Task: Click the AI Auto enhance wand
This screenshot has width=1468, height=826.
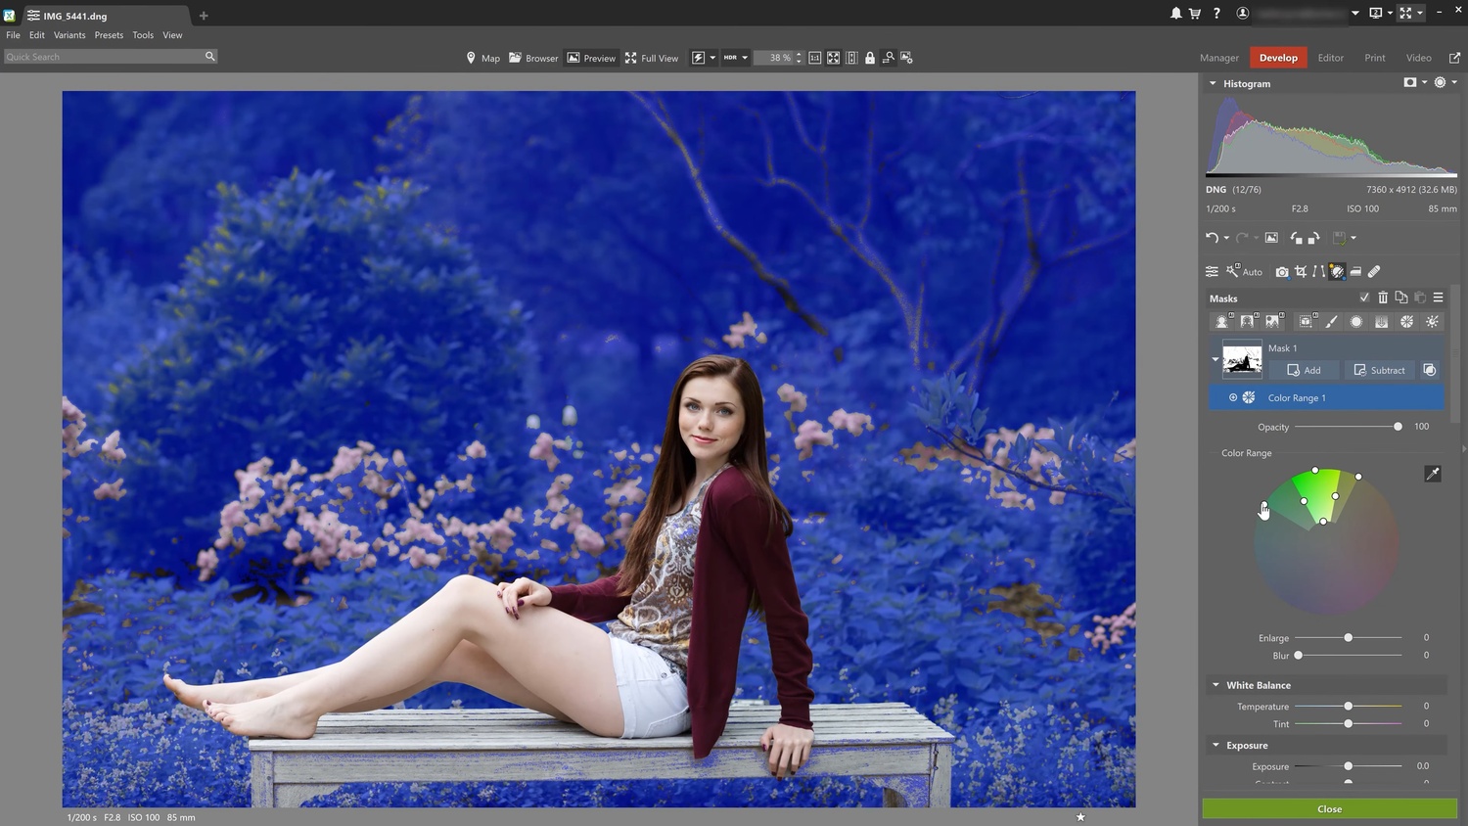Action: (1244, 271)
